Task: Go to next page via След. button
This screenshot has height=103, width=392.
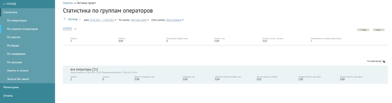Action: [x=379, y=30]
